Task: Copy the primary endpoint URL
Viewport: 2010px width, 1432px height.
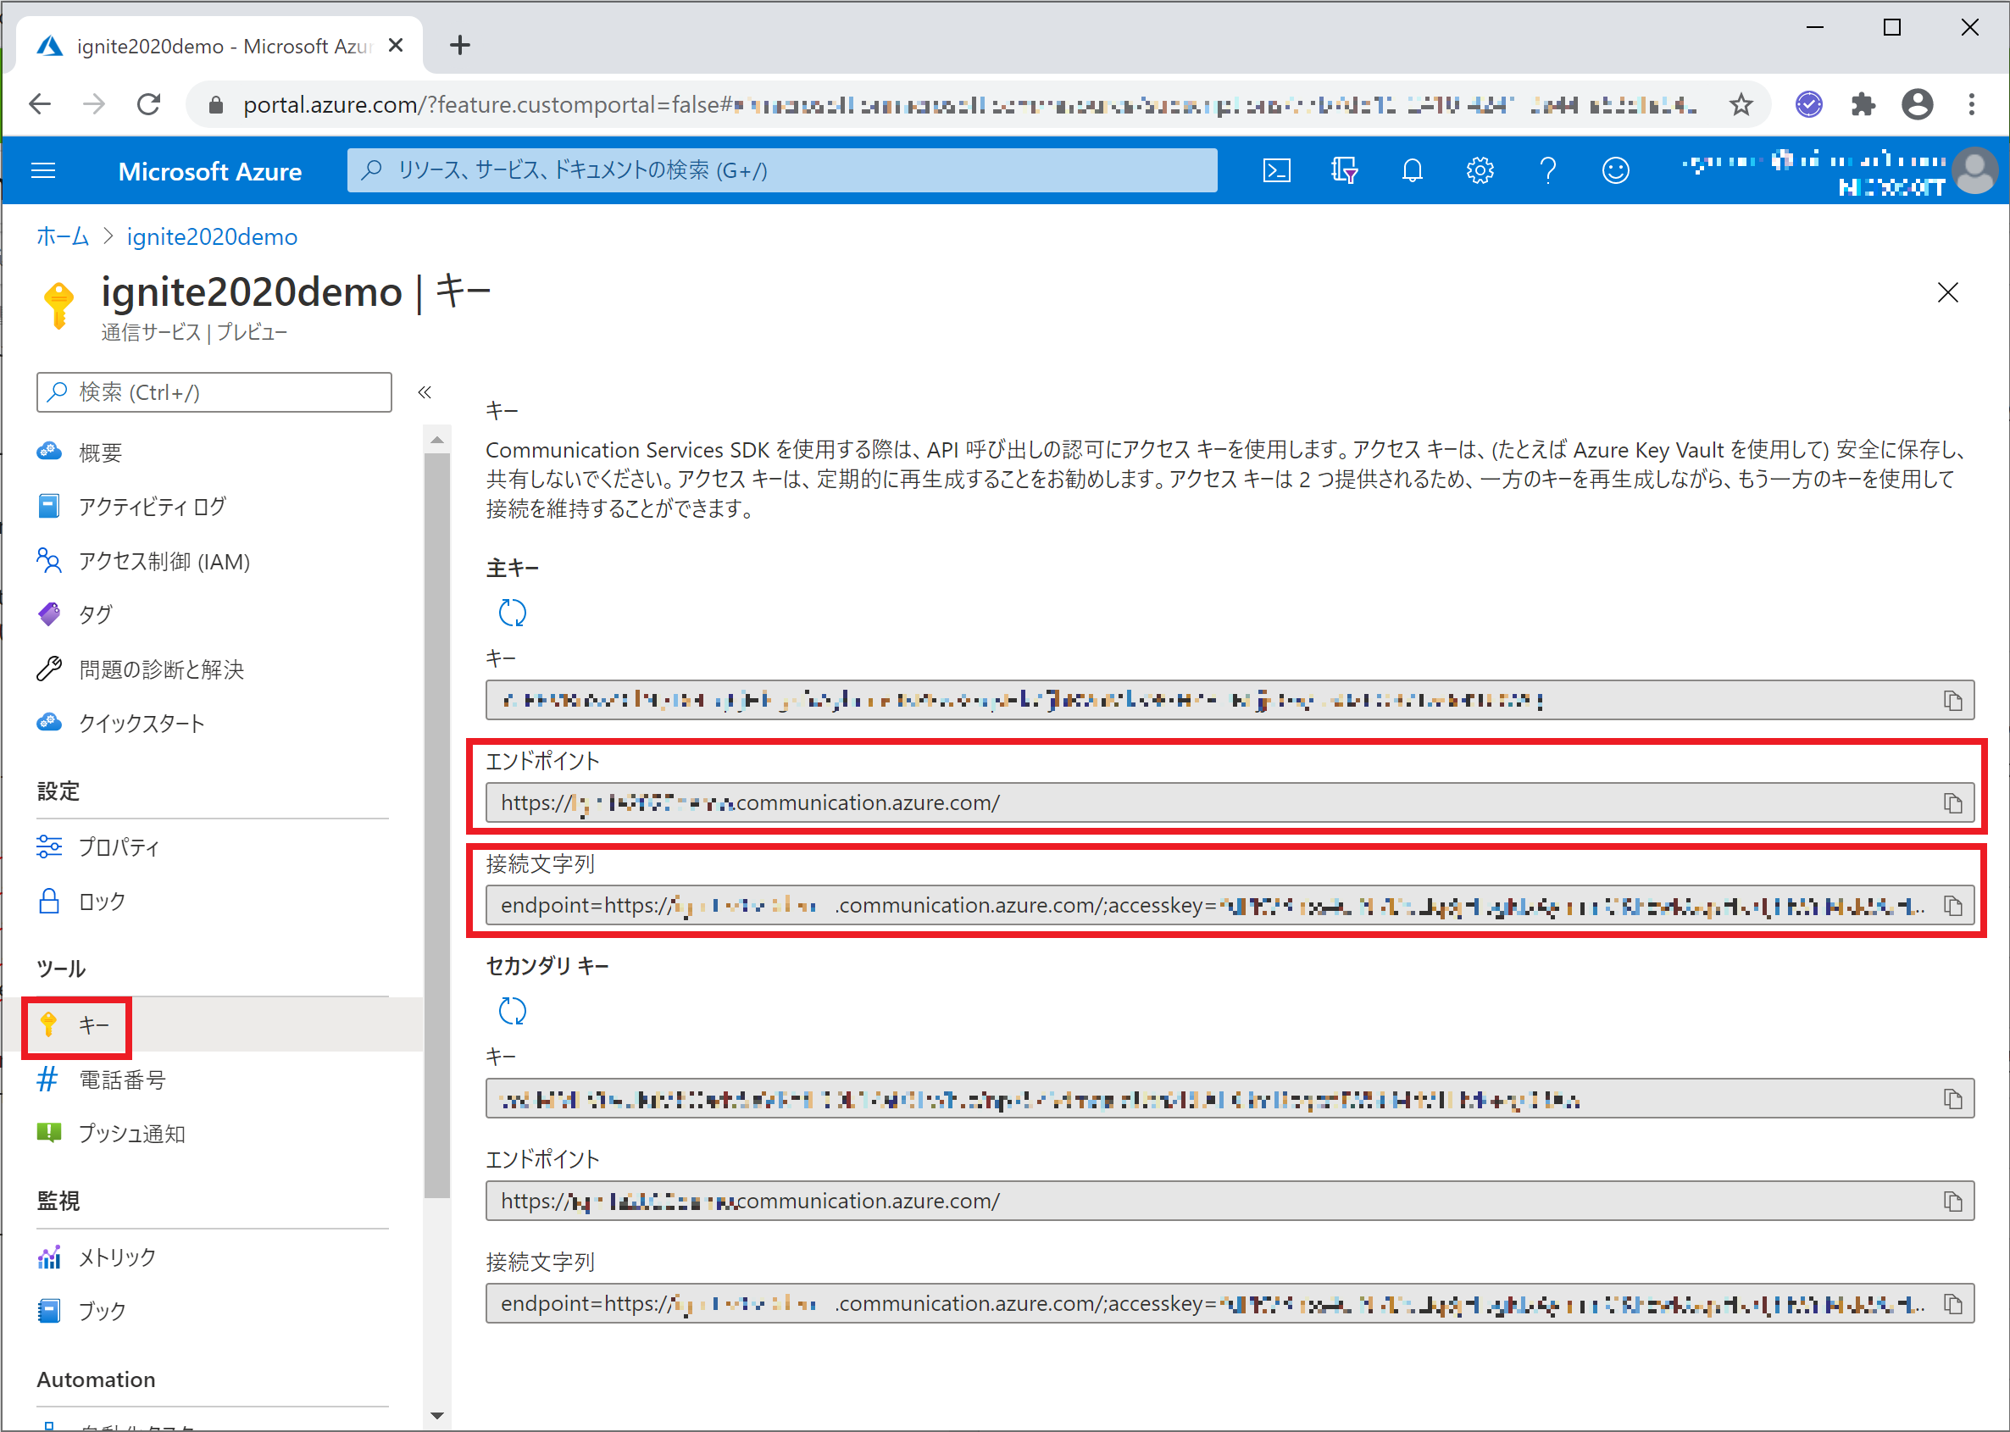Action: (1952, 803)
